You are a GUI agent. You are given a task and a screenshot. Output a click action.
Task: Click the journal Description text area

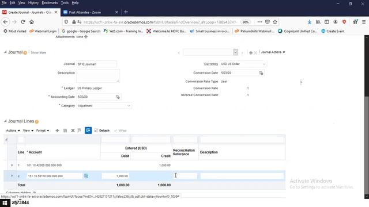[98, 76]
